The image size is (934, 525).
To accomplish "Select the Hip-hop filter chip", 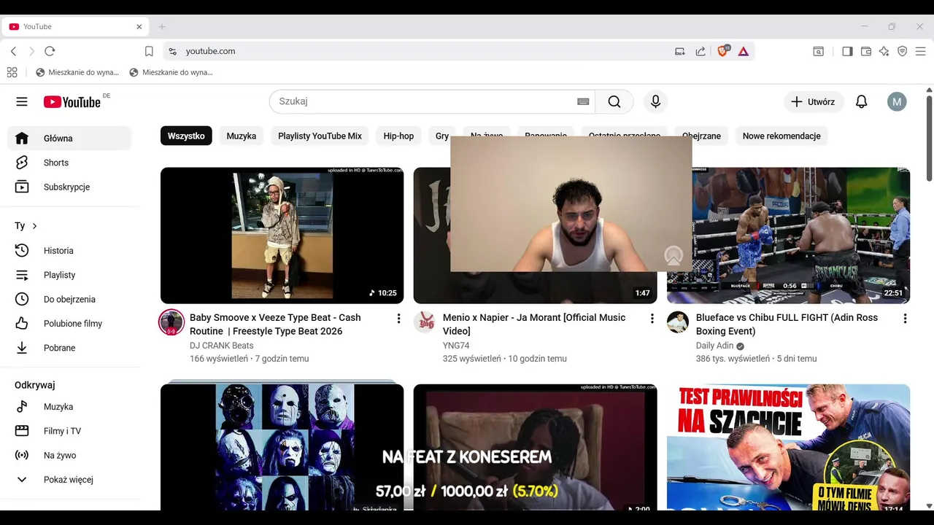I will (398, 136).
